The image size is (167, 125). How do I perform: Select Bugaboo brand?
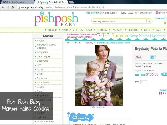pos(42,78)
